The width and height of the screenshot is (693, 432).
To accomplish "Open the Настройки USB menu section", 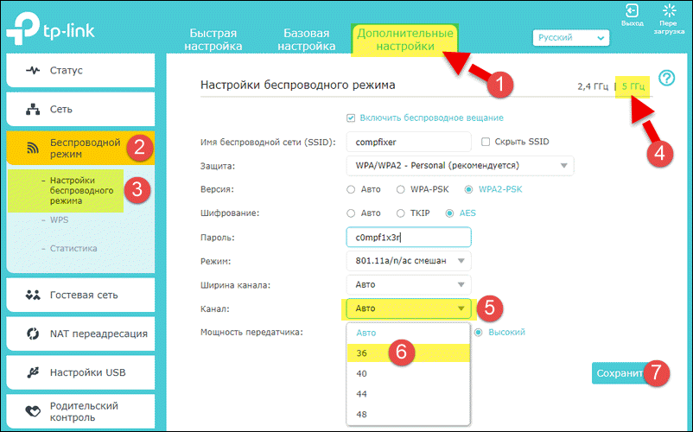I will tap(80, 372).
